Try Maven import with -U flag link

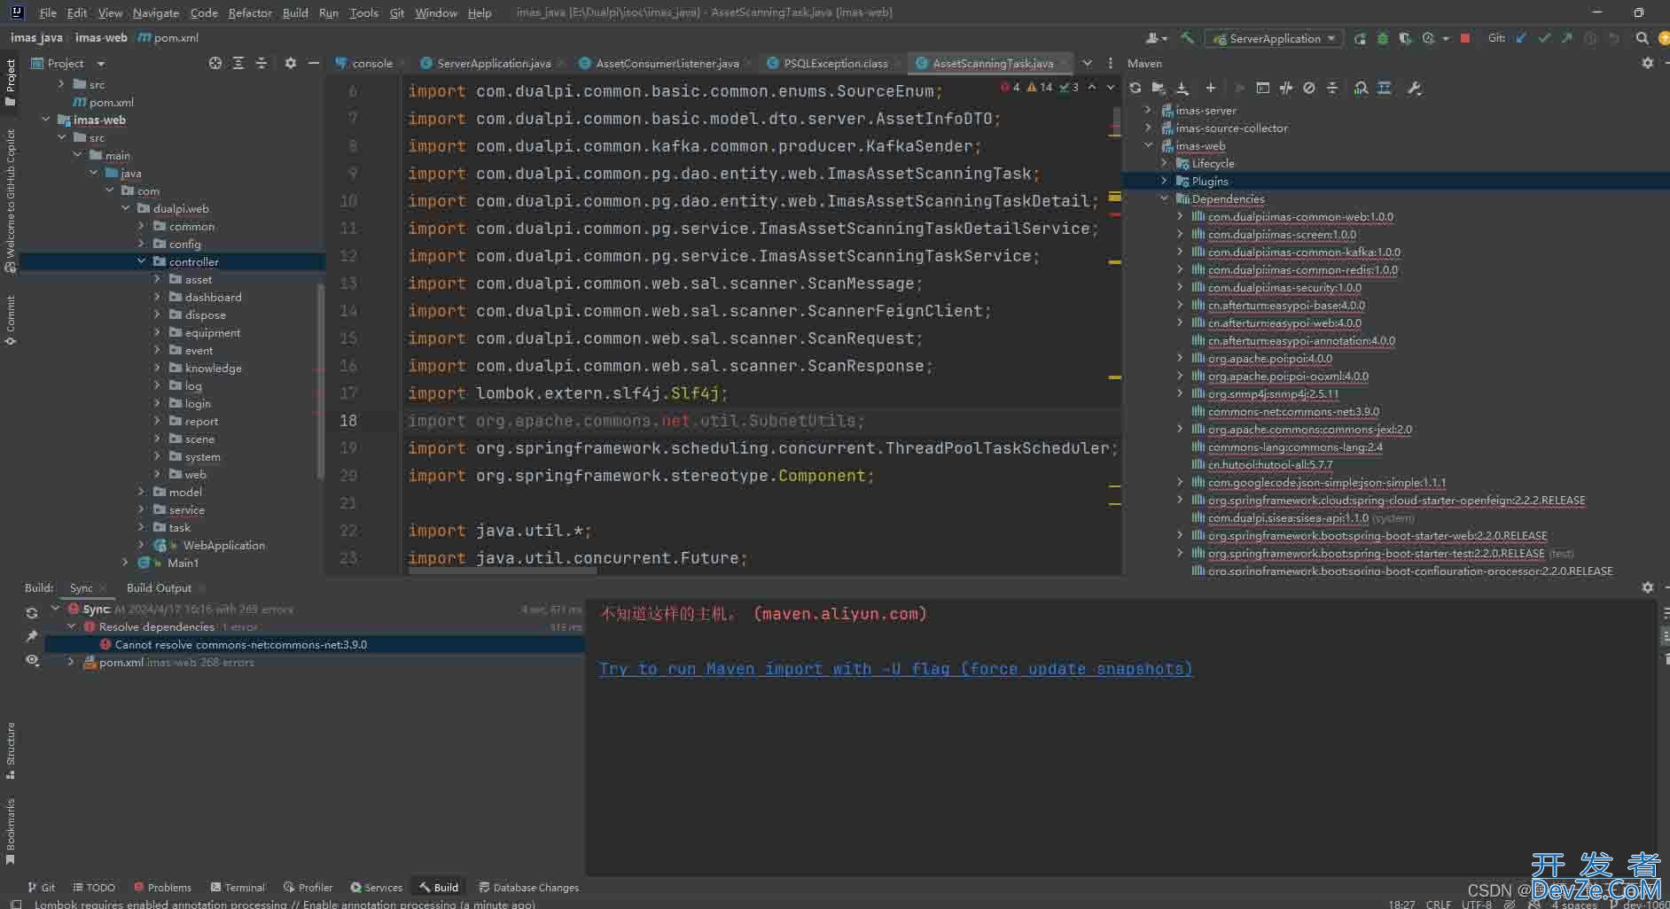click(895, 669)
